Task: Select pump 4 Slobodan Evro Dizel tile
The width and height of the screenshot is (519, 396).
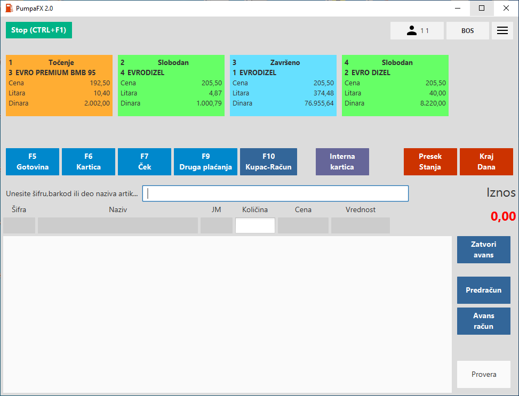Action: (395, 85)
